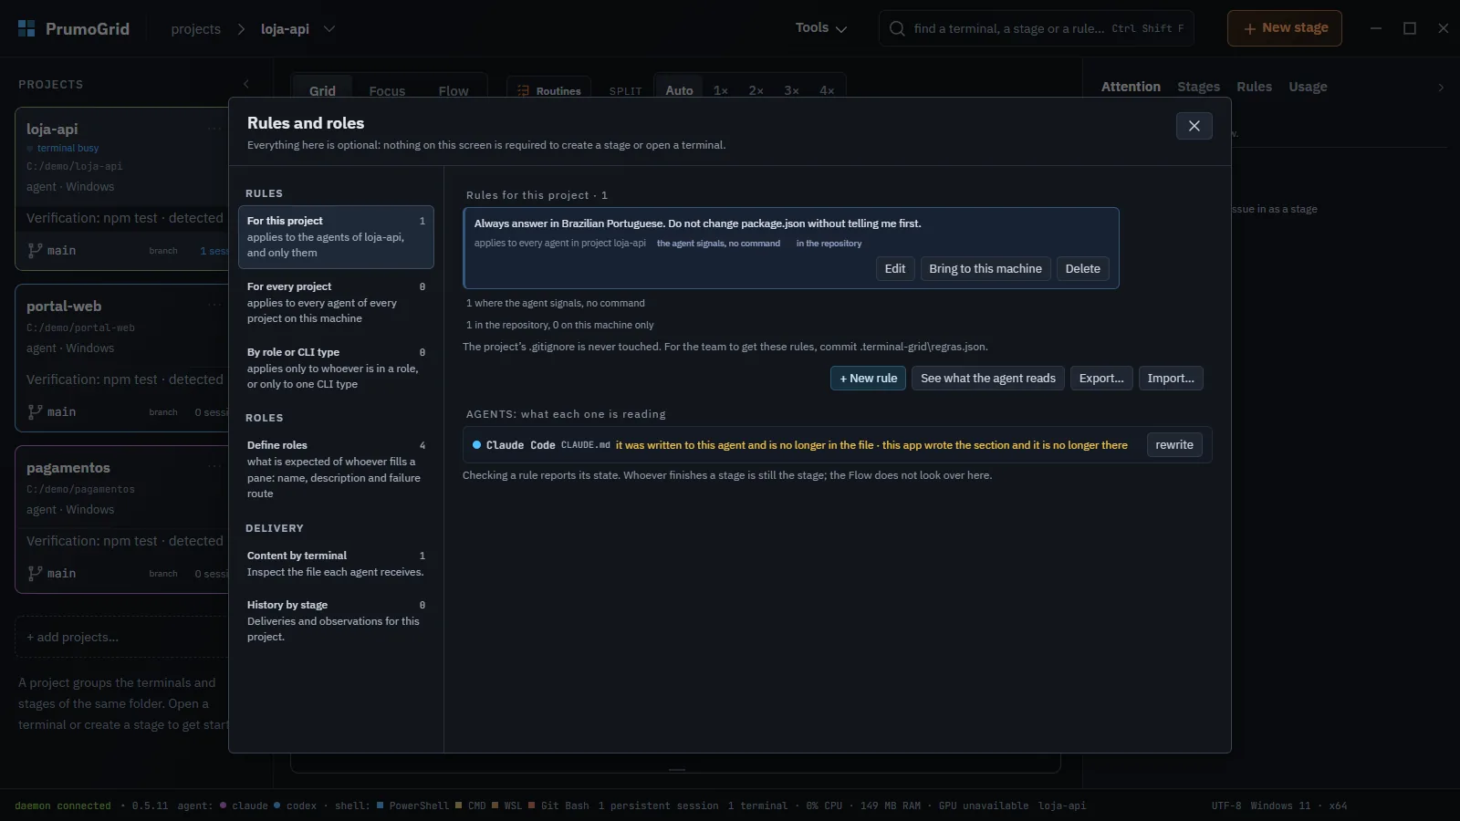1460x821 pixels.
Task: Click the Claude Code blue status dot
Action: coord(476,445)
